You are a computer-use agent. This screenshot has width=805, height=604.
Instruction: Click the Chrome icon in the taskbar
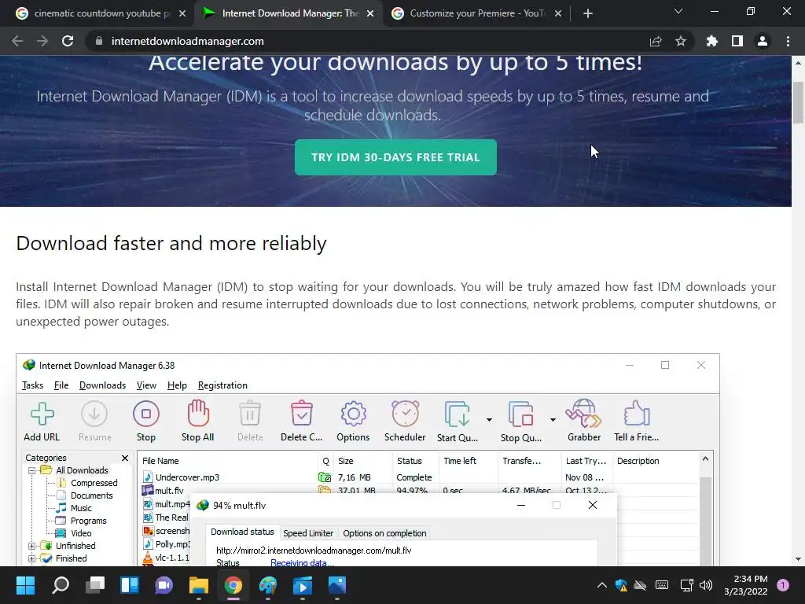(233, 585)
